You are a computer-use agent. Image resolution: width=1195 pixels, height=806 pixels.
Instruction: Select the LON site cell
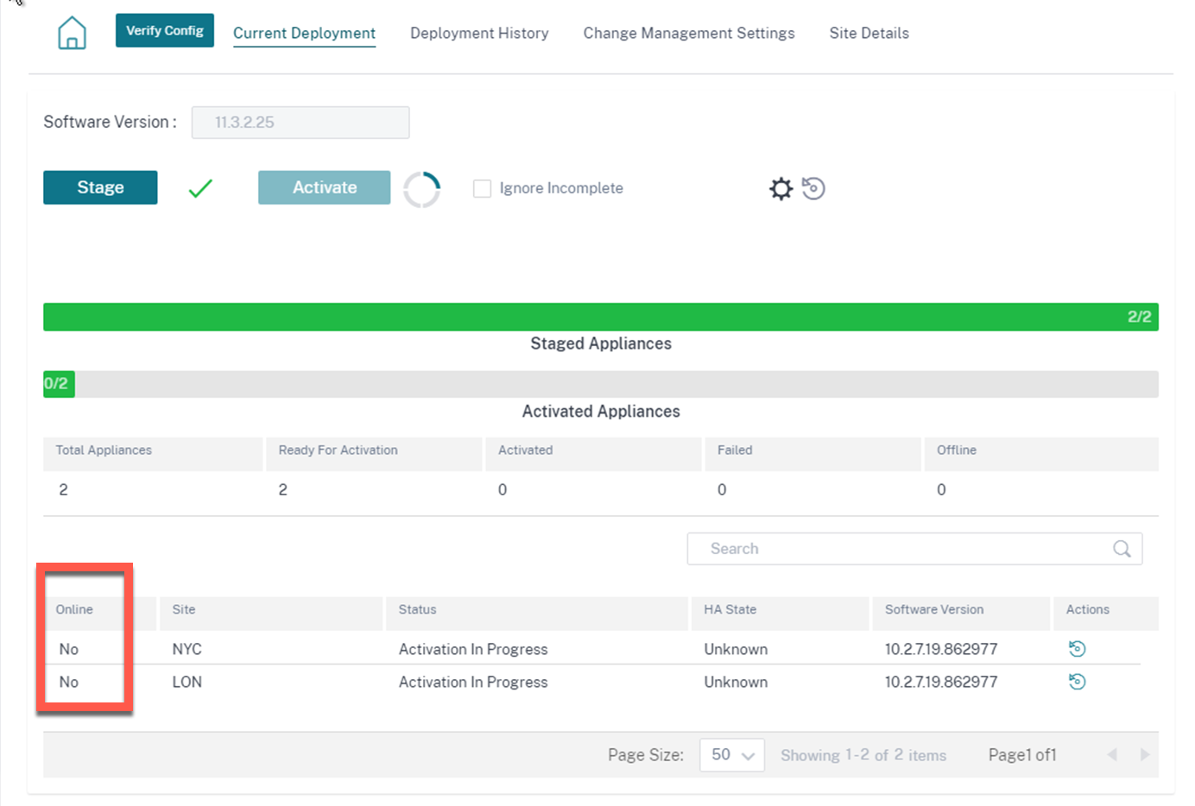pos(187,682)
